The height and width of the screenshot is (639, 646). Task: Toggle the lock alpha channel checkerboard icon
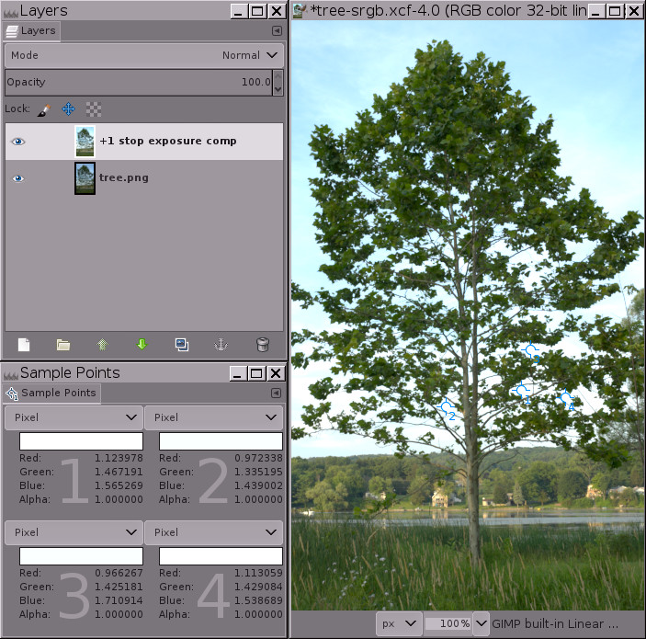(x=92, y=108)
